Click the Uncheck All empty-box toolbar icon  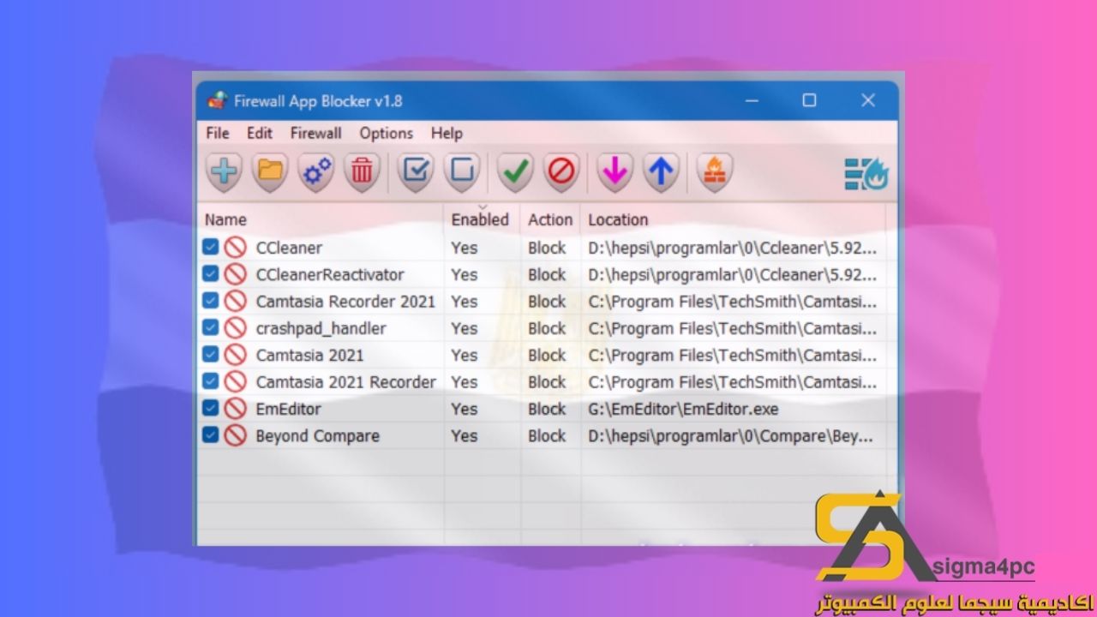[x=462, y=171]
